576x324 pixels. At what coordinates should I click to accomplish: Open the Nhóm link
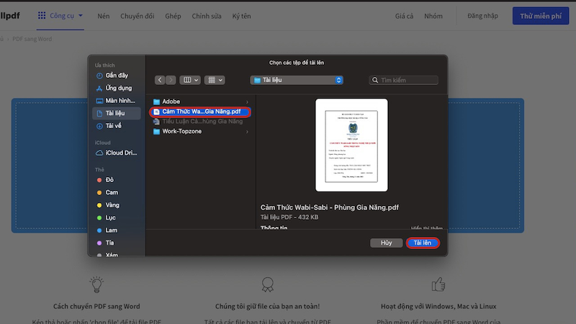point(433,16)
